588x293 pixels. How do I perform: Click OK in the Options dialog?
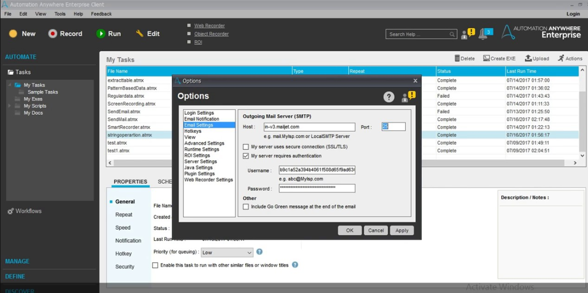(x=350, y=231)
